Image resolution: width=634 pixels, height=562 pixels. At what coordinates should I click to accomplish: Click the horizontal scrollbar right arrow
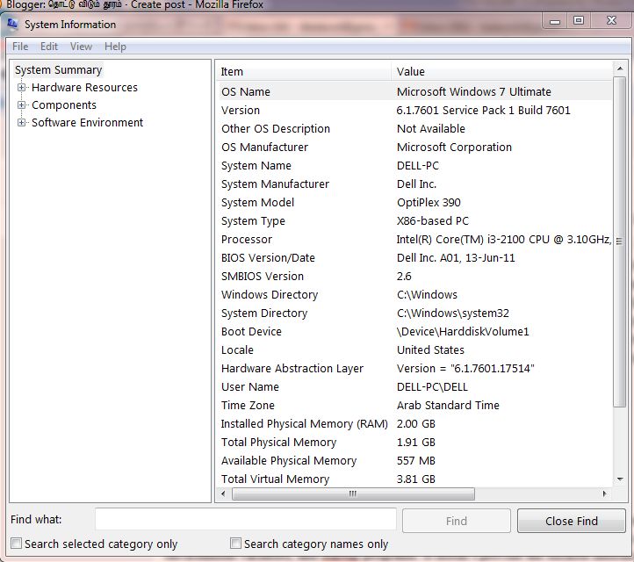[x=605, y=494]
